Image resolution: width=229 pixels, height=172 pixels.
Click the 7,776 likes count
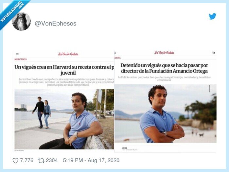[26, 160]
